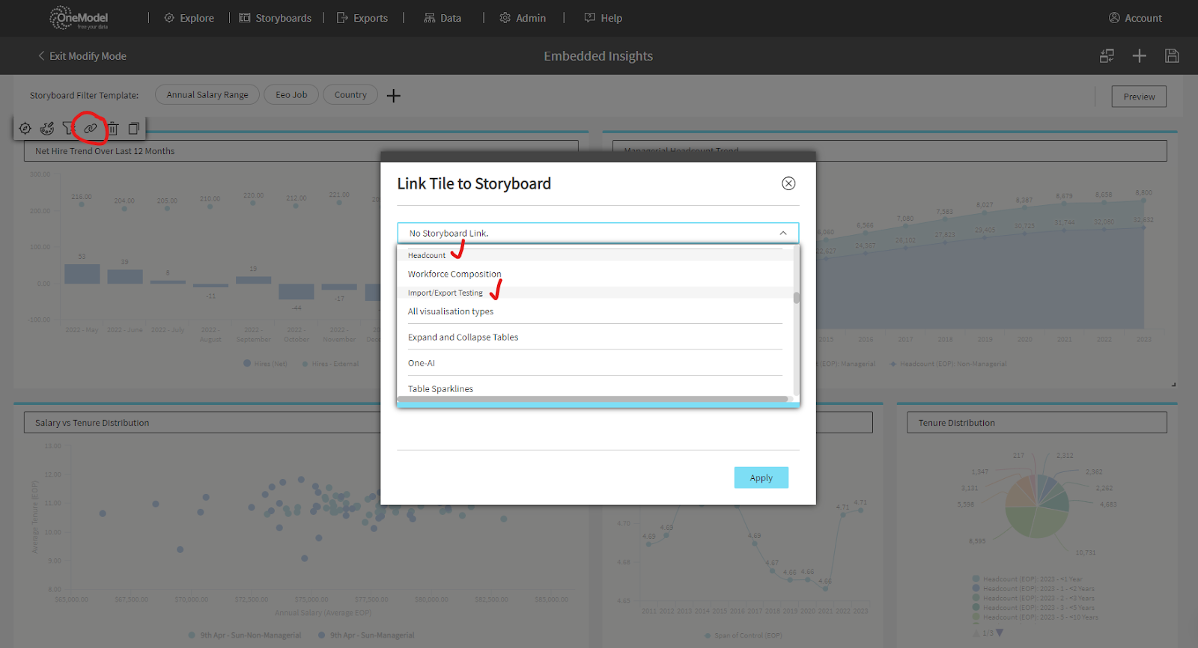Open the Exports menu
Image resolution: width=1198 pixels, height=648 pixels.
coord(362,18)
